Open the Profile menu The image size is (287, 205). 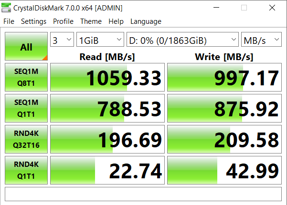click(63, 21)
